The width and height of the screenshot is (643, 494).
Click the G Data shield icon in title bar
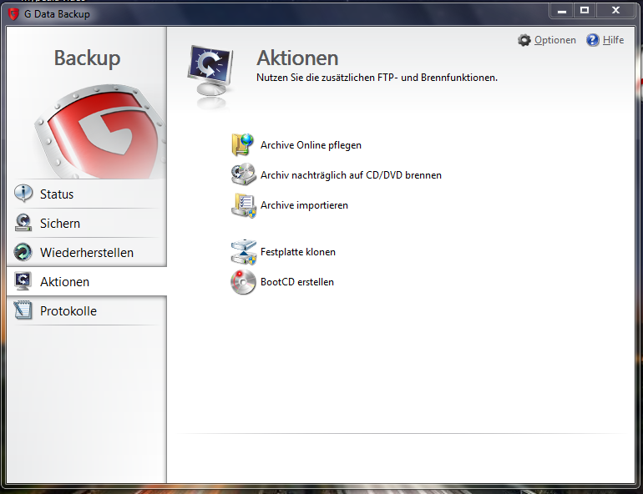point(13,13)
